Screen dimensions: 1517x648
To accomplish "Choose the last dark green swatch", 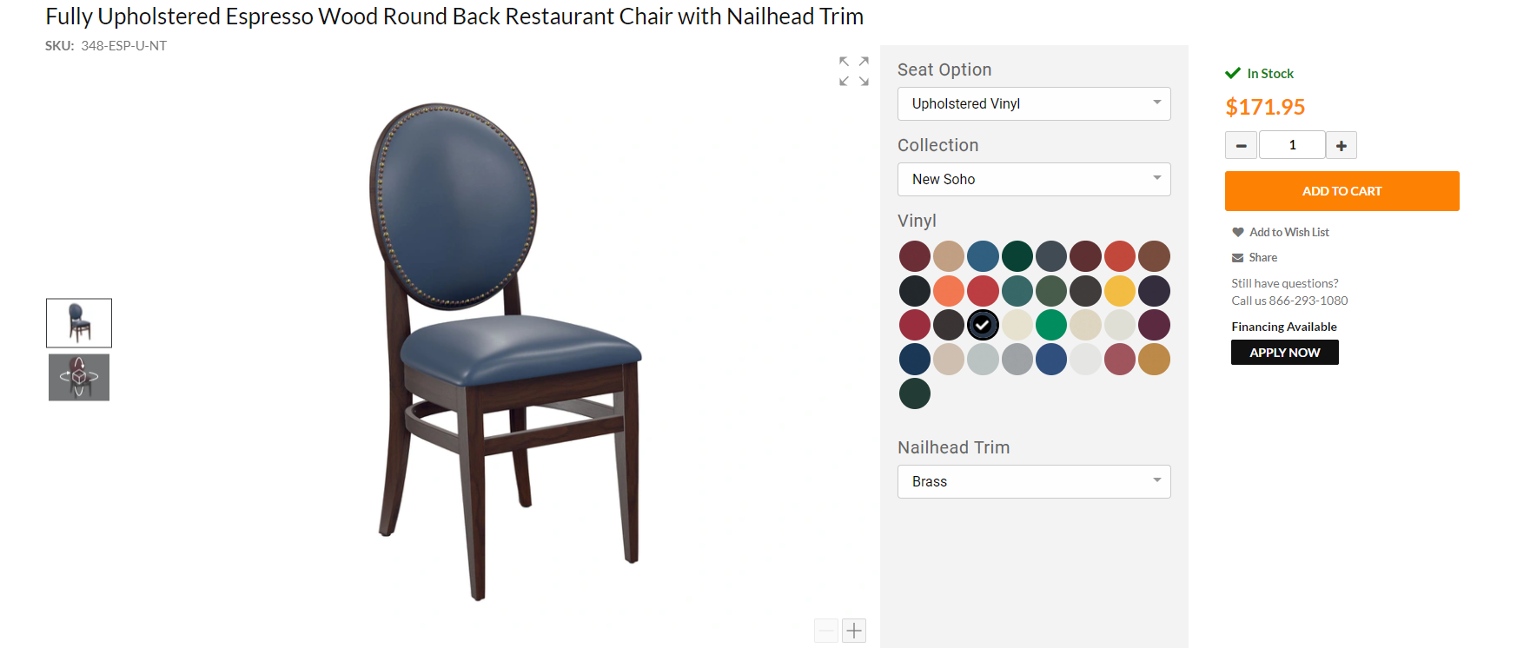I will [915, 393].
